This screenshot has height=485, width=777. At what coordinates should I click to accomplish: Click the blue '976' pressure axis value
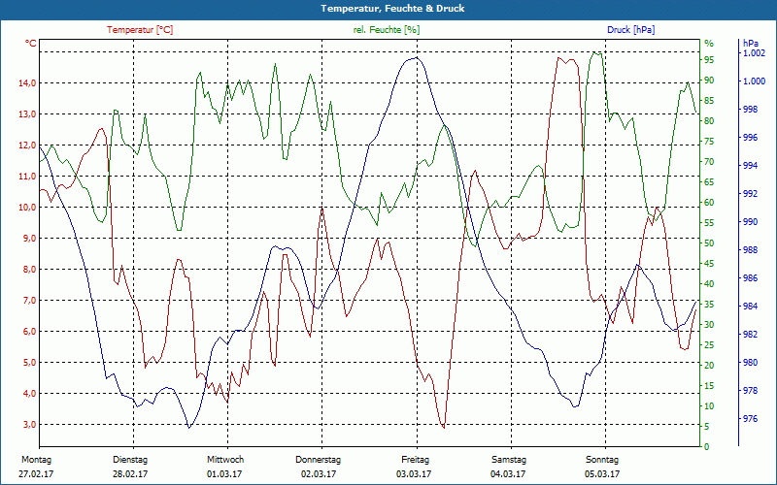(x=750, y=419)
